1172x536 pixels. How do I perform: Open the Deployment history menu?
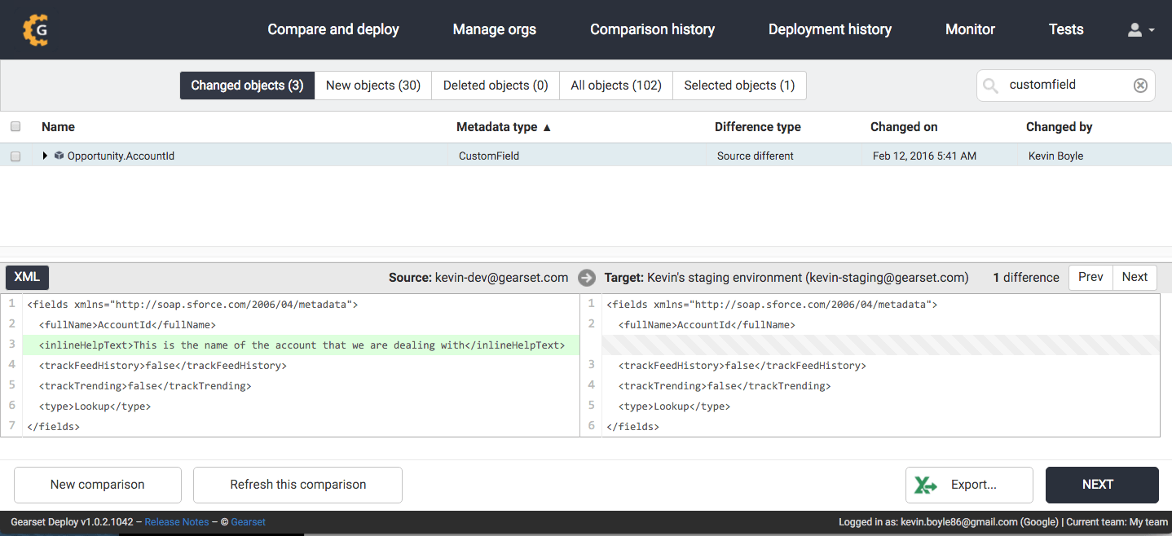(830, 29)
